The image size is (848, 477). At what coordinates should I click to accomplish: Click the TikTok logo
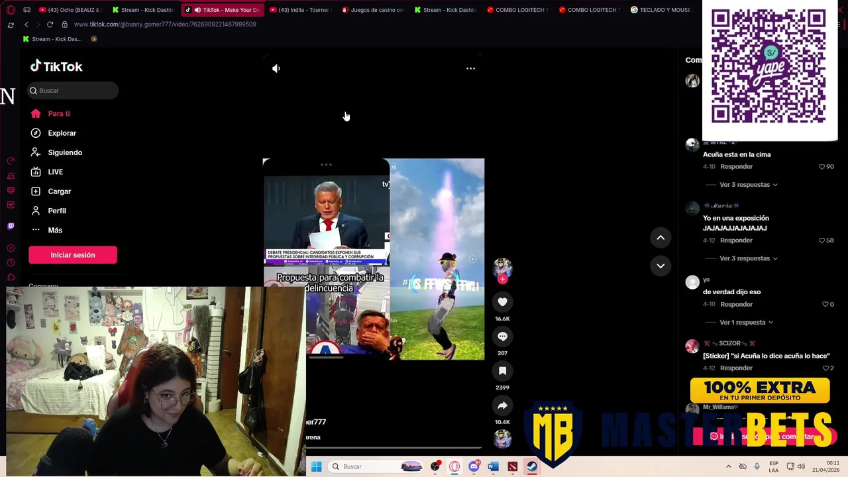pos(56,66)
